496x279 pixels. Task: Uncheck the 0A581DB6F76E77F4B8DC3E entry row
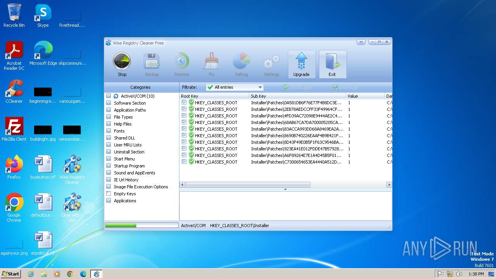pos(184,103)
